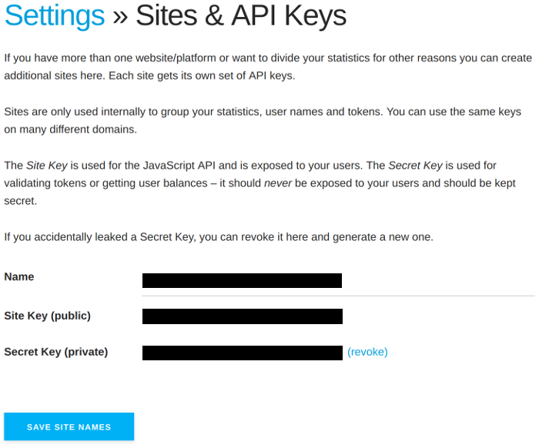Click the italic word never
Screen dimensions: 539x445
click(277, 183)
